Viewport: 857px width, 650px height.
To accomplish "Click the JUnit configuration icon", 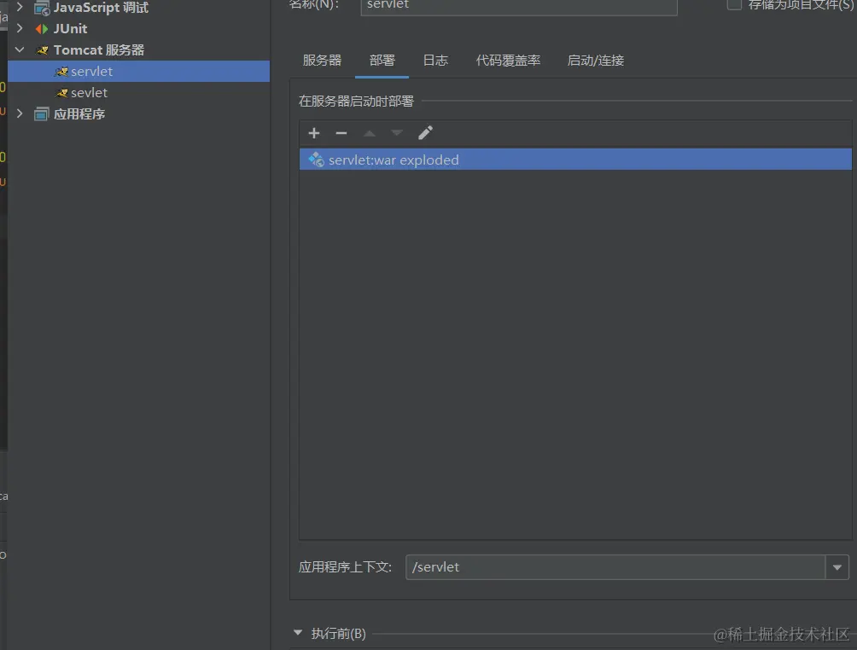I will click(42, 29).
